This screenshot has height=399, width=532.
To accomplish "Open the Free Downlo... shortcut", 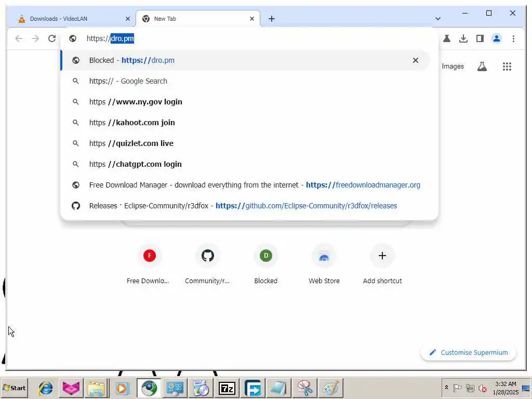I will 149,264.
